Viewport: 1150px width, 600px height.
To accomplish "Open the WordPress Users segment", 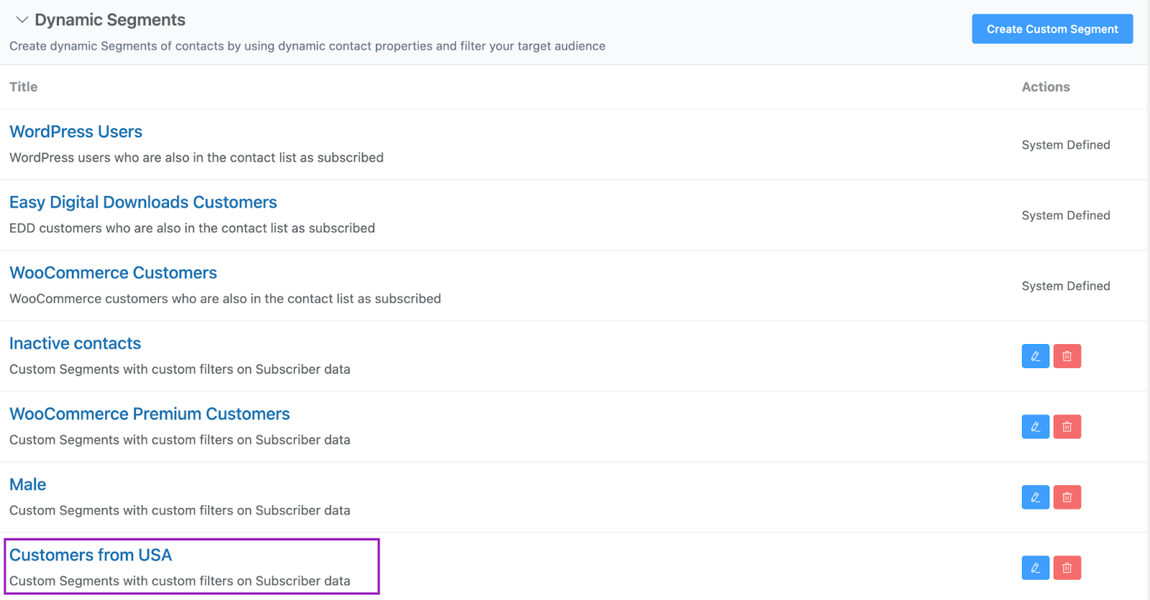I will (75, 132).
